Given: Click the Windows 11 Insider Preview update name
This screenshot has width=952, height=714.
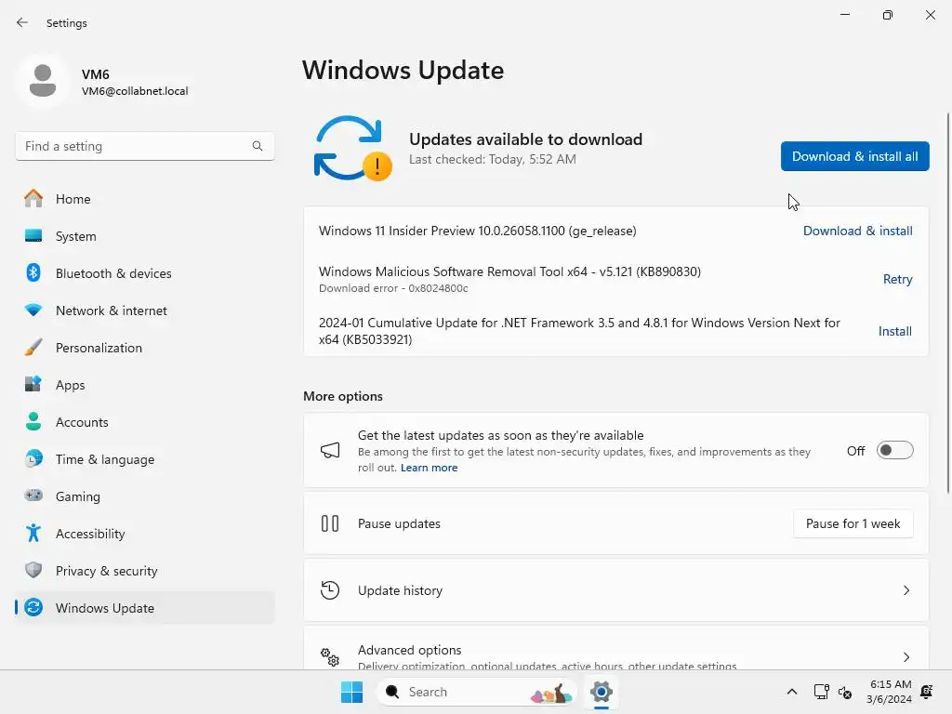Looking at the screenshot, I should (477, 231).
